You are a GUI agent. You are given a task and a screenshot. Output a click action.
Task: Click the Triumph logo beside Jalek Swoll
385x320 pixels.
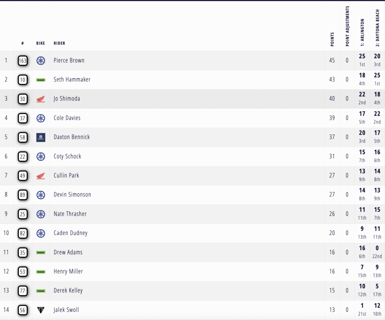click(41, 310)
